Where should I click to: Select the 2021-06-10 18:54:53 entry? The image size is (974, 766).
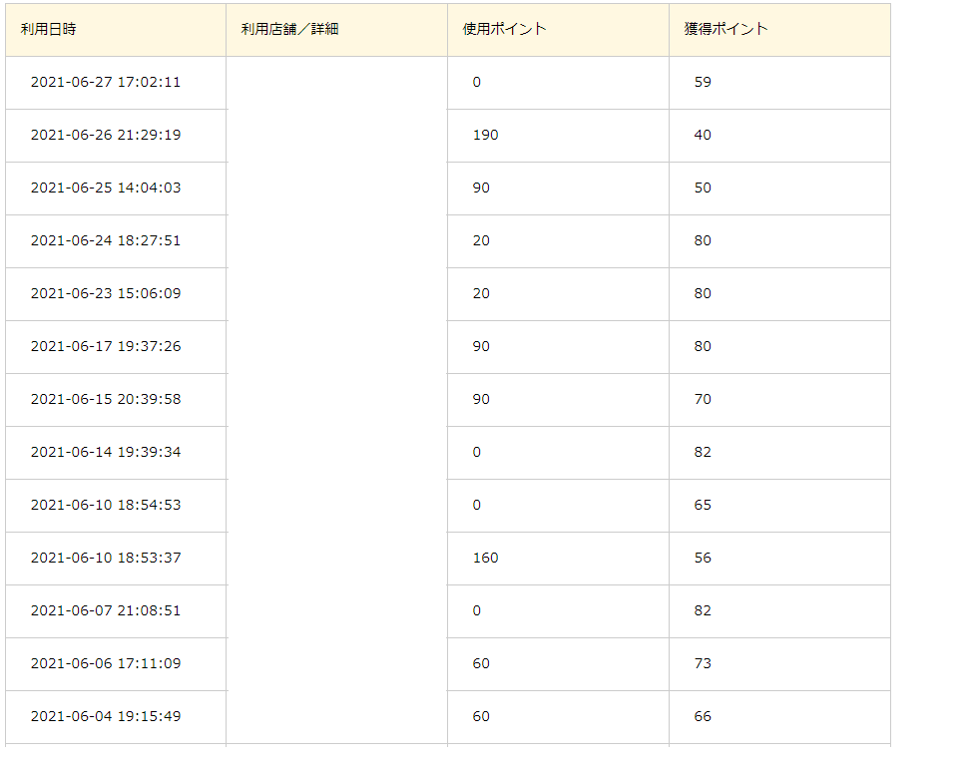pyautogui.click(x=106, y=505)
